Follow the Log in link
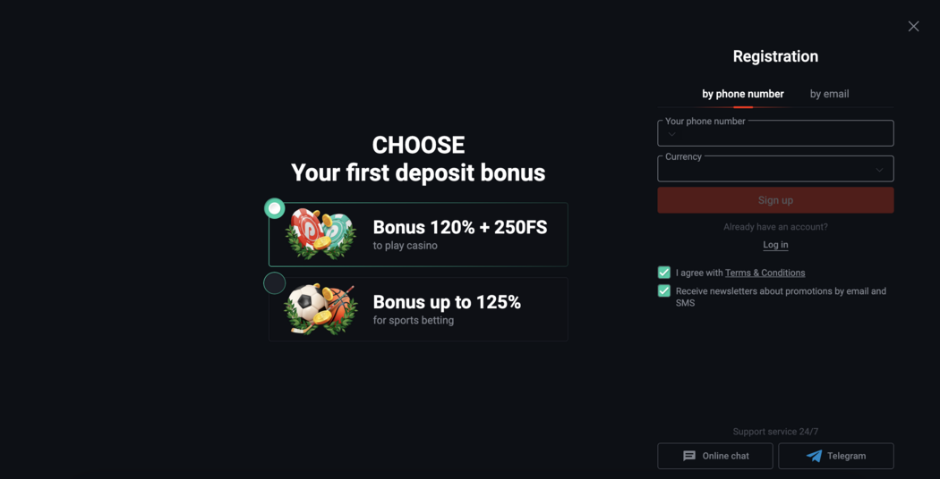This screenshot has width=940, height=479. click(775, 245)
